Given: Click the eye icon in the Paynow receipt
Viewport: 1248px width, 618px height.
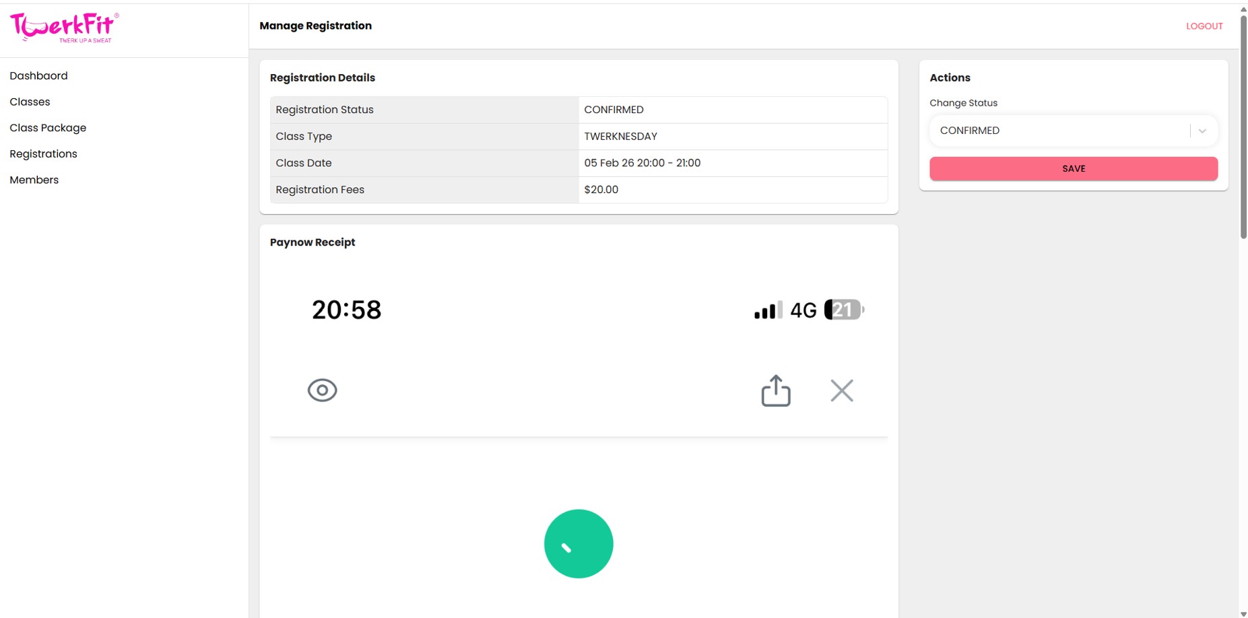Looking at the screenshot, I should click(322, 390).
